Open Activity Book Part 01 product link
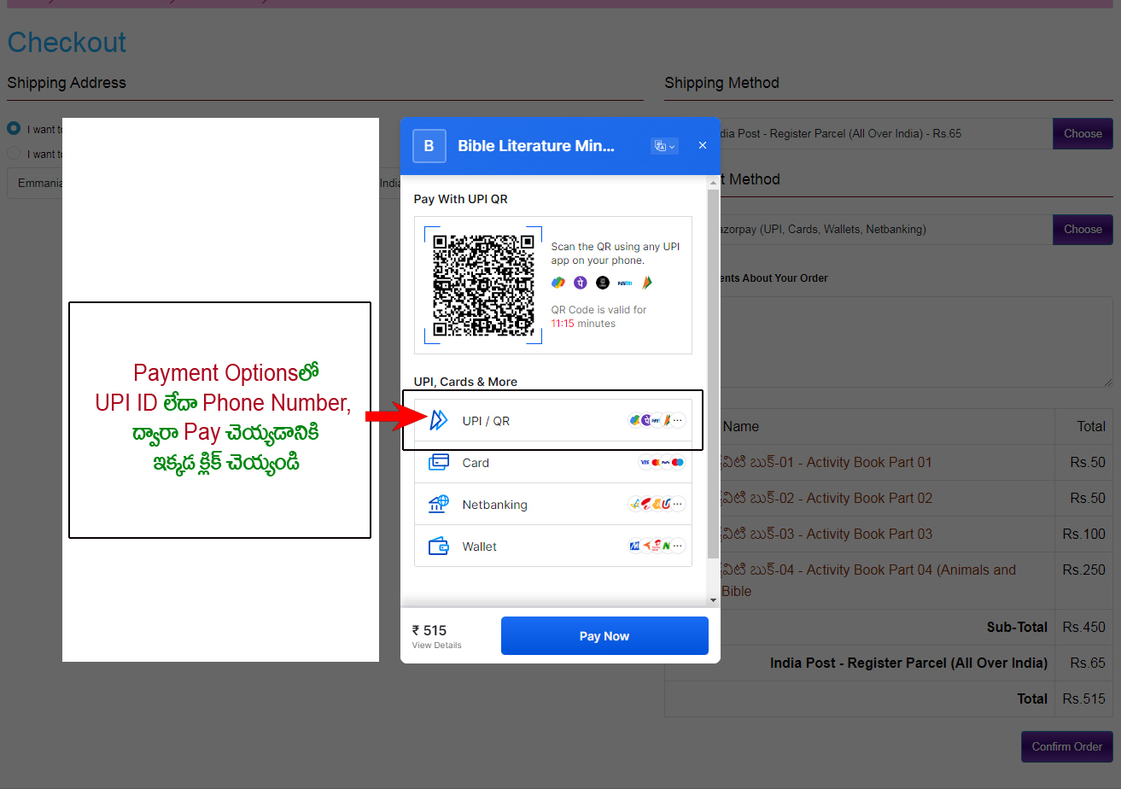 click(826, 462)
